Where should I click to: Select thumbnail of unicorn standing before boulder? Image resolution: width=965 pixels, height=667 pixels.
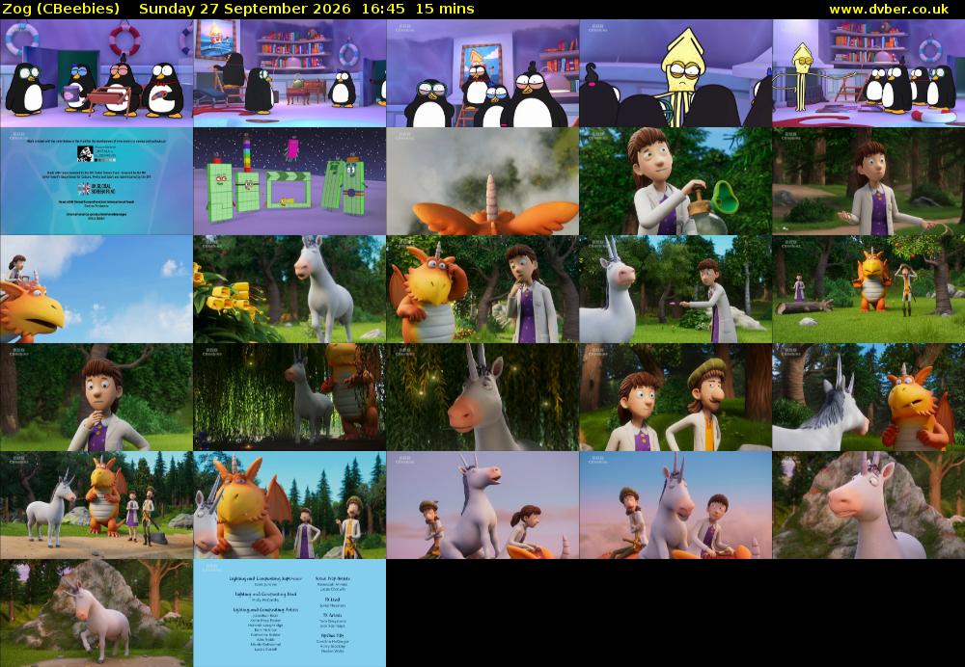click(96, 613)
